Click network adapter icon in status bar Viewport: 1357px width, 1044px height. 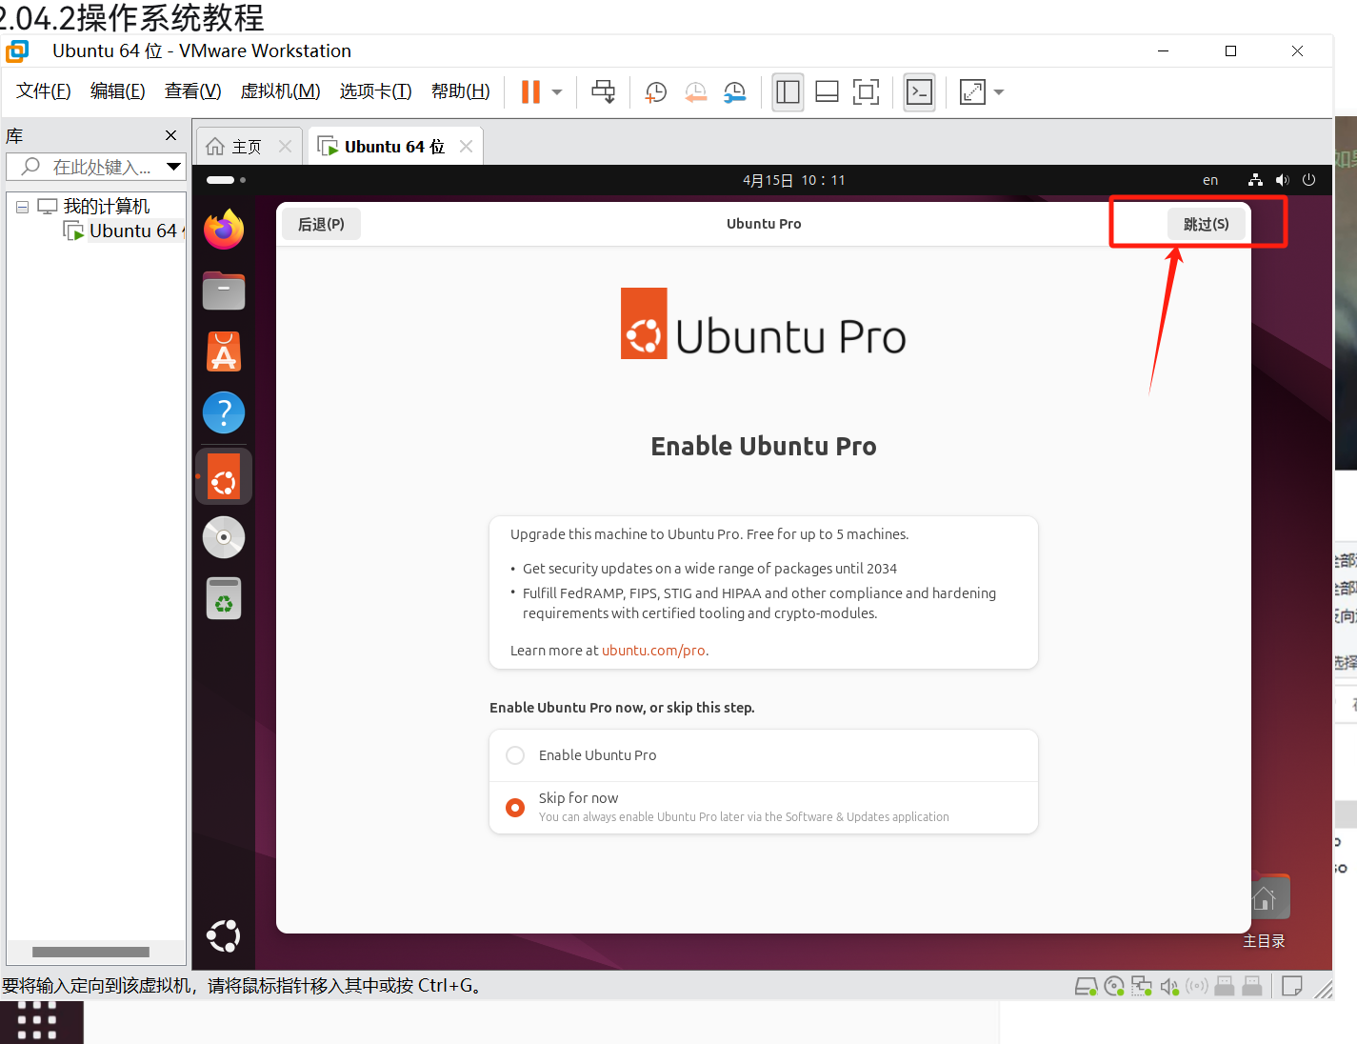click(1142, 987)
